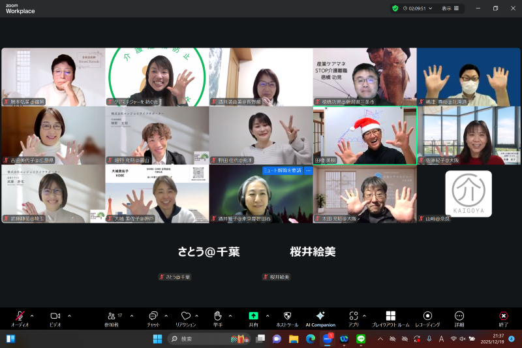
Task: Open the chat (チャット) panel
Action: point(153,317)
